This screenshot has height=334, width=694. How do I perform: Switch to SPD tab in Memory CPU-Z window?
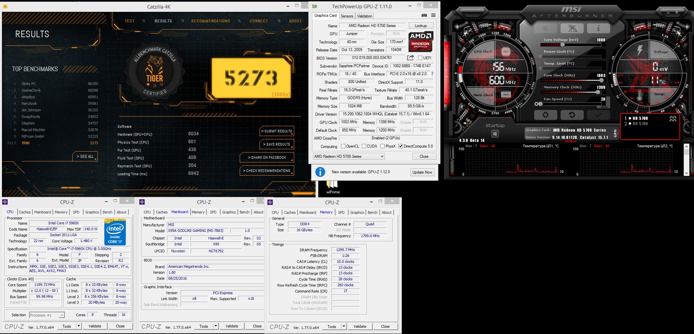pyautogui.click(x=341, y=212)
